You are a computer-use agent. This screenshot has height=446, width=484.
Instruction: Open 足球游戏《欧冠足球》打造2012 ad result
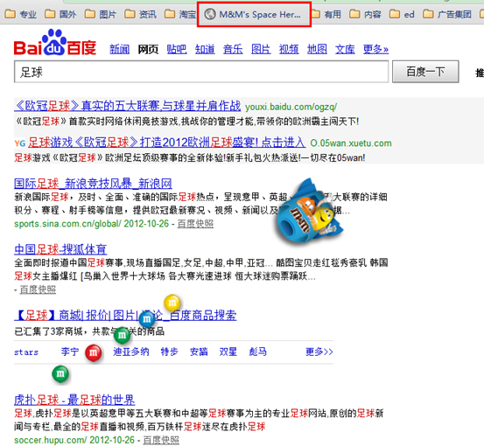[x=166, y=143]
